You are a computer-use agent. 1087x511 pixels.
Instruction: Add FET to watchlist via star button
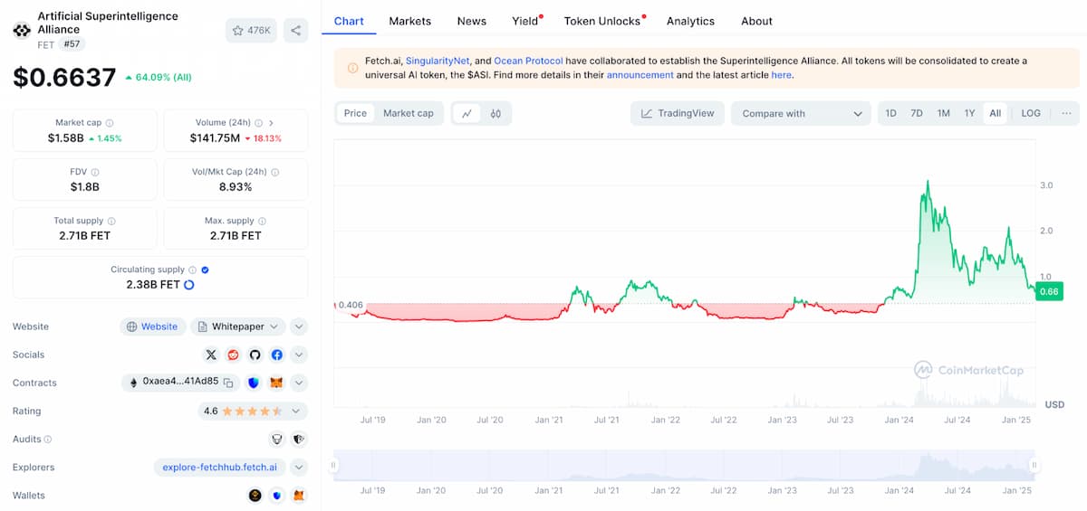coord(252,31)
